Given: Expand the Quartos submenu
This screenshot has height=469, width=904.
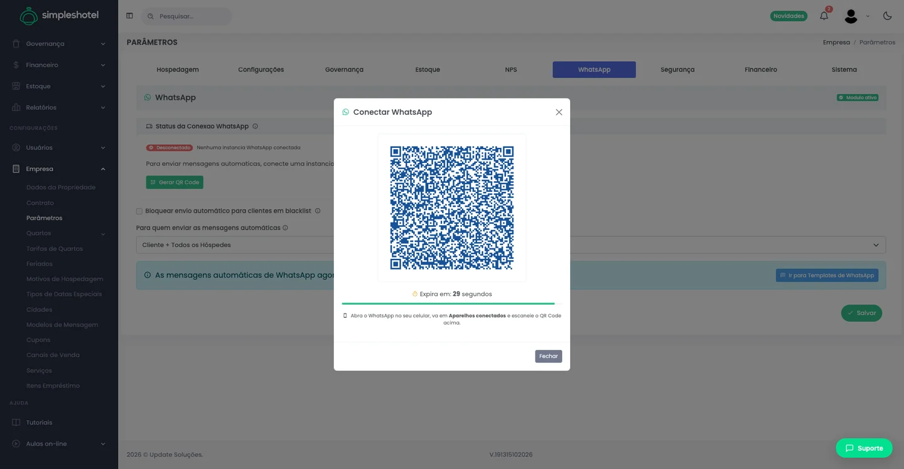Looking at the screenshot, I should click(x=103, y=234).
